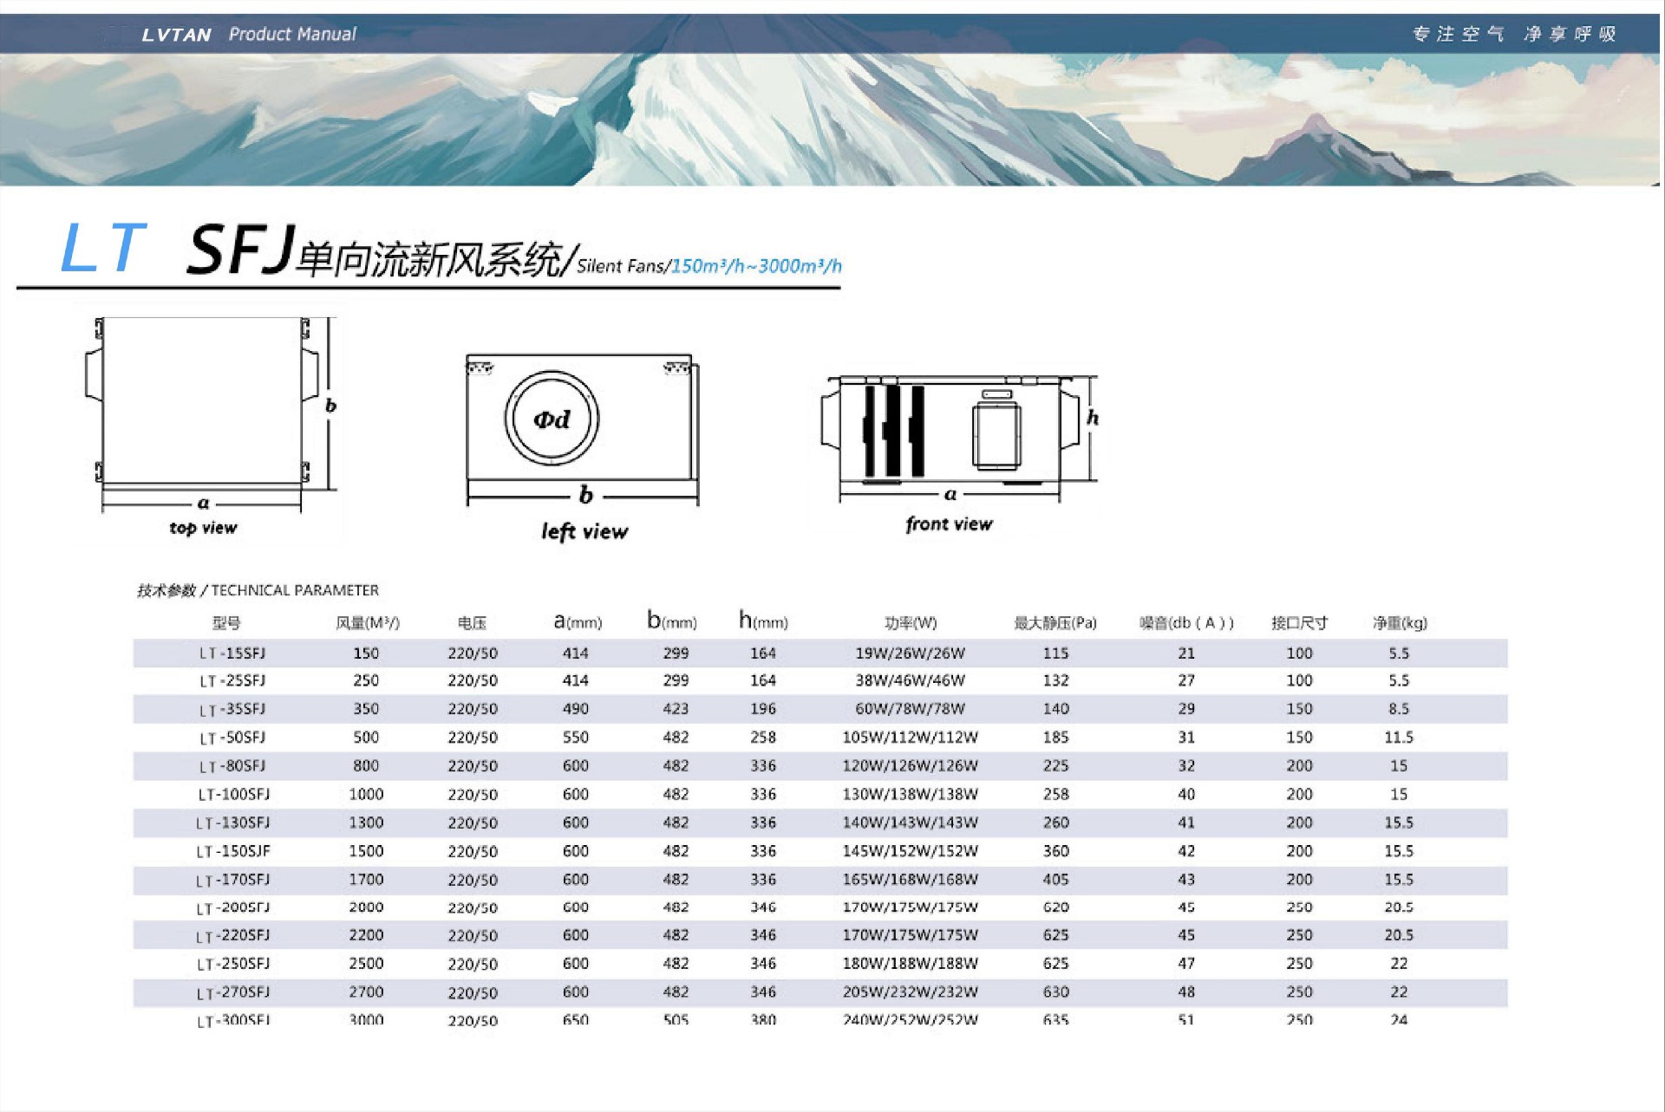Click the "接口尺寸" column header
The width and height of the screenshot is (1665, 1112).
point(1299,623)
